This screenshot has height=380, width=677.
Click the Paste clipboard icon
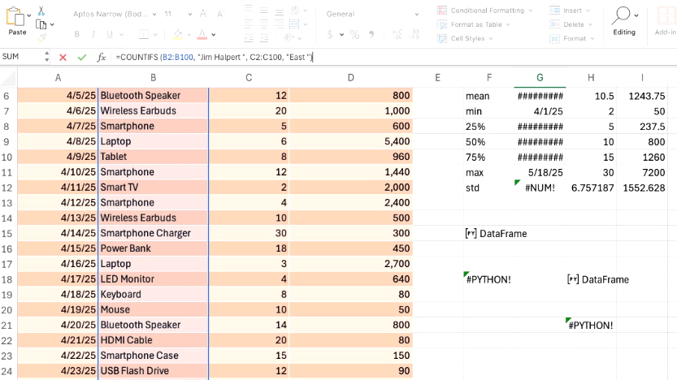15,17
